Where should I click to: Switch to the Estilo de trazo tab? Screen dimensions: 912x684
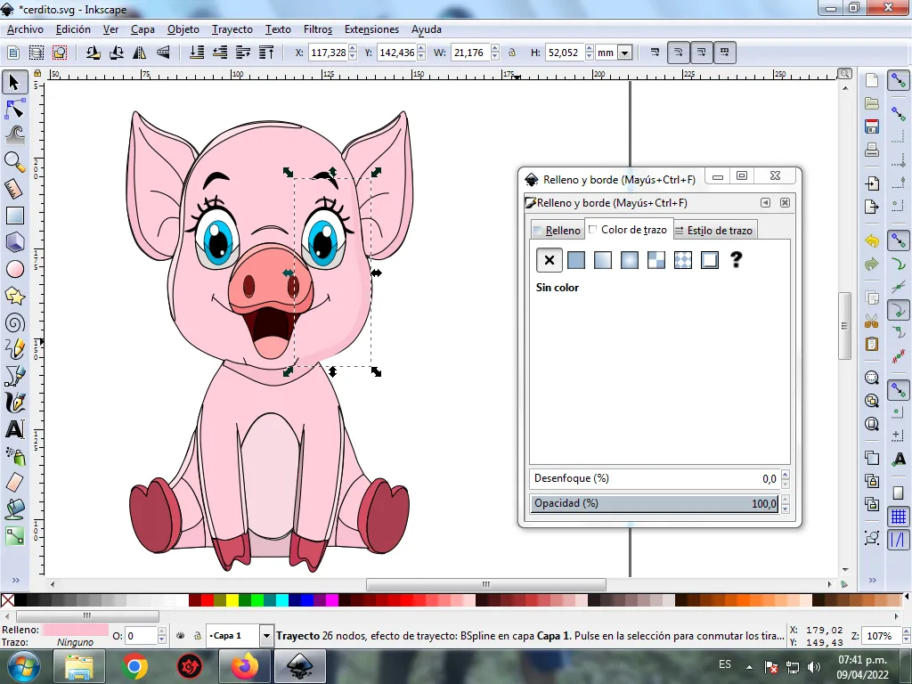tap(715, 231)
